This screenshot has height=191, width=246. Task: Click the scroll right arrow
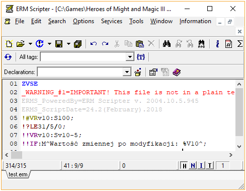[231, 155]
